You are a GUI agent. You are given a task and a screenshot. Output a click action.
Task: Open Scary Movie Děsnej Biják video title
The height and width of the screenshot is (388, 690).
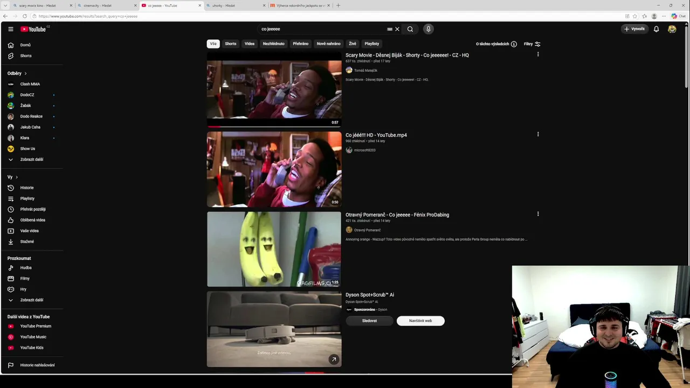(x=407, y=55)
